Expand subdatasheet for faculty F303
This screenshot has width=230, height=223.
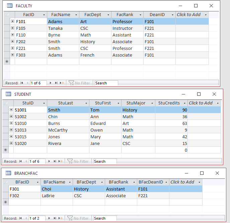[12, 55]
